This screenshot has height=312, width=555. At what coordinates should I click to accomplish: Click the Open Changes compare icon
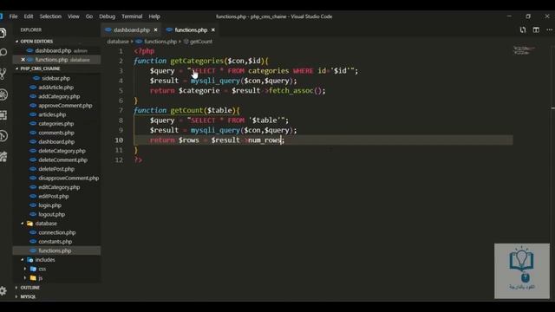(523, 30)
